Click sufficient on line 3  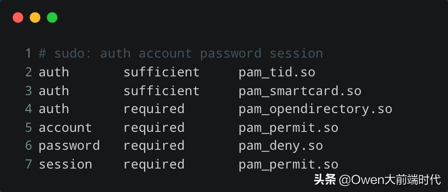[x=162, y=90]
